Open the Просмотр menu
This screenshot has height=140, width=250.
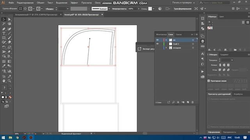click(86, 3)
